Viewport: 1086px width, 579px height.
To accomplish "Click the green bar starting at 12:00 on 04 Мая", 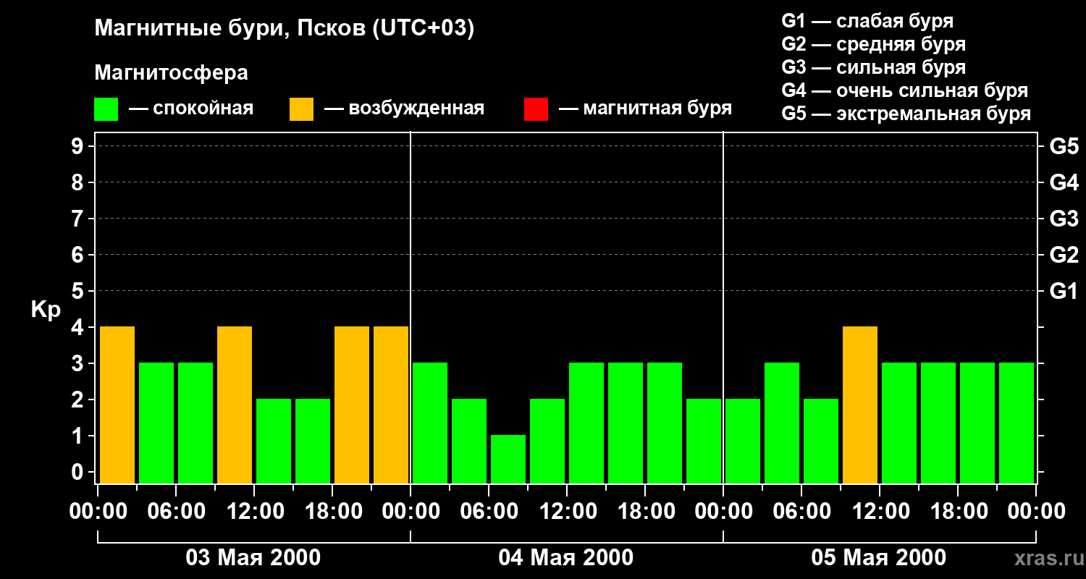I will point(586,423).
